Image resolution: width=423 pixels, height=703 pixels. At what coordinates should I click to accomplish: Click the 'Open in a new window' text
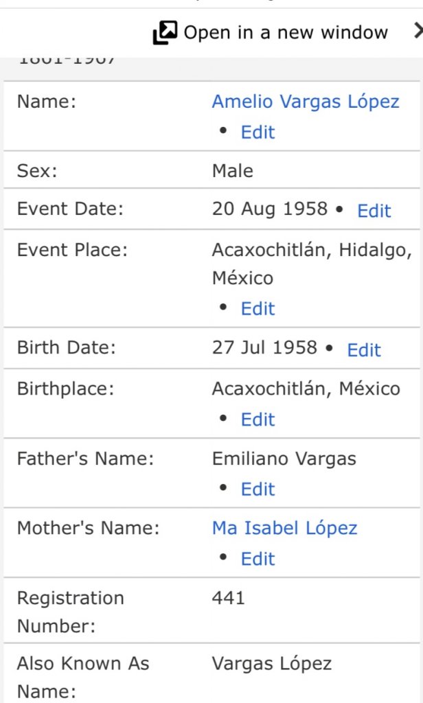(x=285, y=32)
